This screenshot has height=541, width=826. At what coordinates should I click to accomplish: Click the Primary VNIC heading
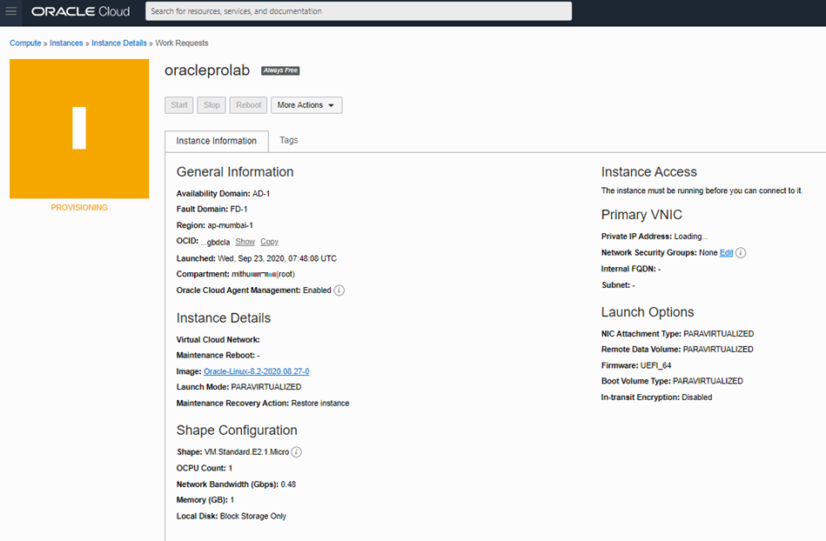pos(641,215)
